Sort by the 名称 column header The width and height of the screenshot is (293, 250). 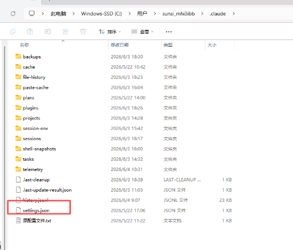coord(25,45)
